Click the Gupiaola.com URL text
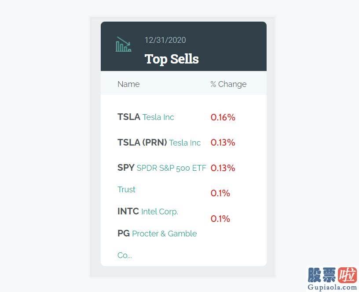Viewport: 359px width, 292px height. (332, 287)
